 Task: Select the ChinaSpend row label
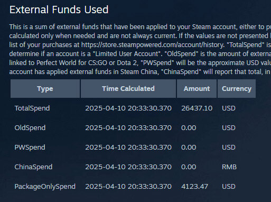coord(33,167)
